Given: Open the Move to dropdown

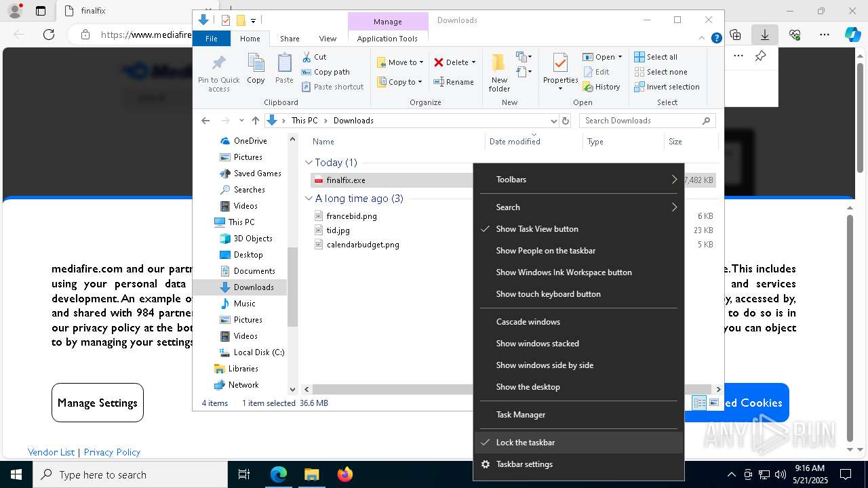Looking at the screenshot, I should click(400, 62).
